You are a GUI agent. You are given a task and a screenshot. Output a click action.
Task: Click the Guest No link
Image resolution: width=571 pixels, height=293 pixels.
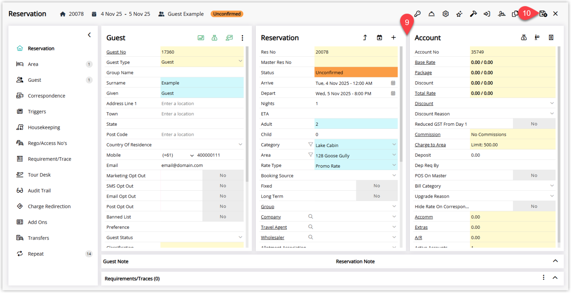(x=116, y=52)
